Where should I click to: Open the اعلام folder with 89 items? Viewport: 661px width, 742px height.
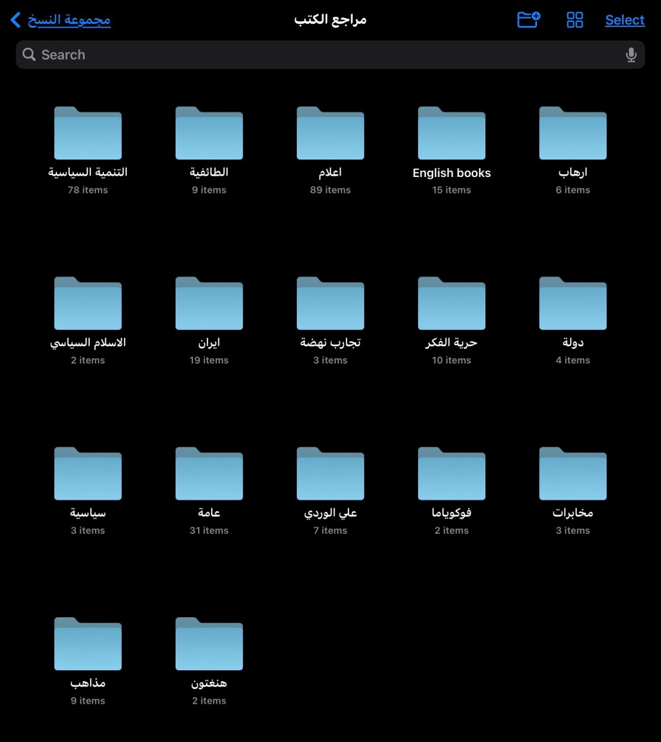[330, 134]
